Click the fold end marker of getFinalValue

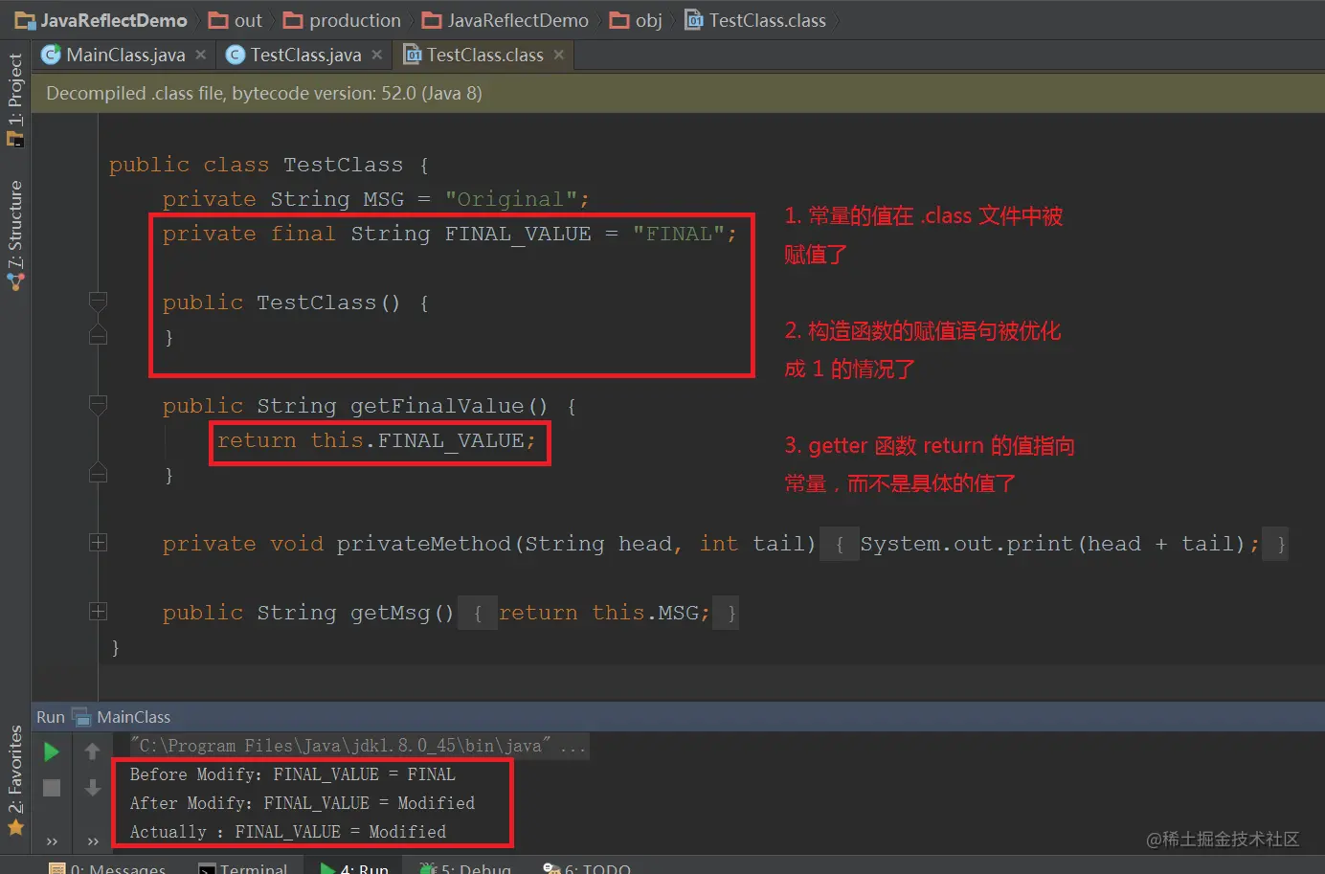coord(98,473)
